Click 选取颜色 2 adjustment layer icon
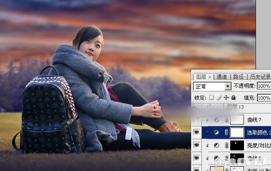Image resolution: width=271 pixels, height=171 pixels. tap(216, 132)
